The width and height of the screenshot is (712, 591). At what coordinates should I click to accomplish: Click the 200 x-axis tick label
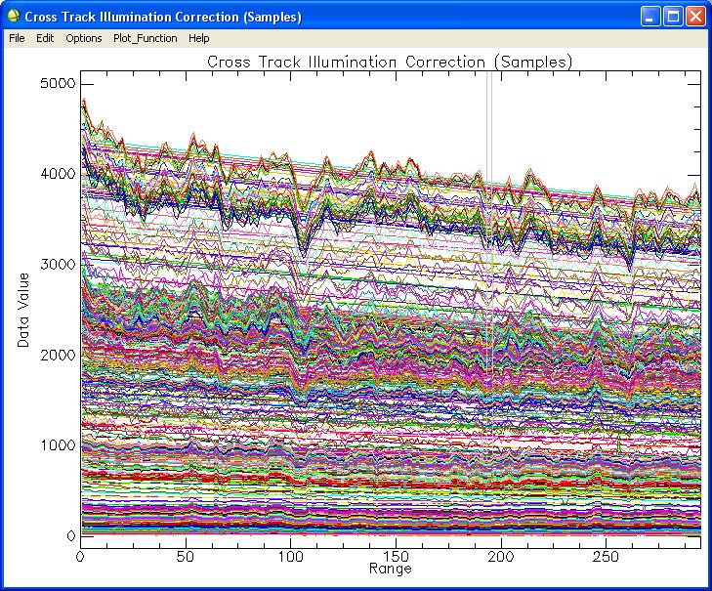pos(501,557)
